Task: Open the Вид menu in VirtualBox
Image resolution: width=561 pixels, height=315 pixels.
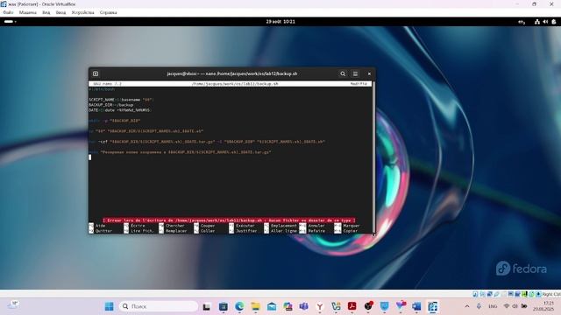Action: tap(46, 12)
